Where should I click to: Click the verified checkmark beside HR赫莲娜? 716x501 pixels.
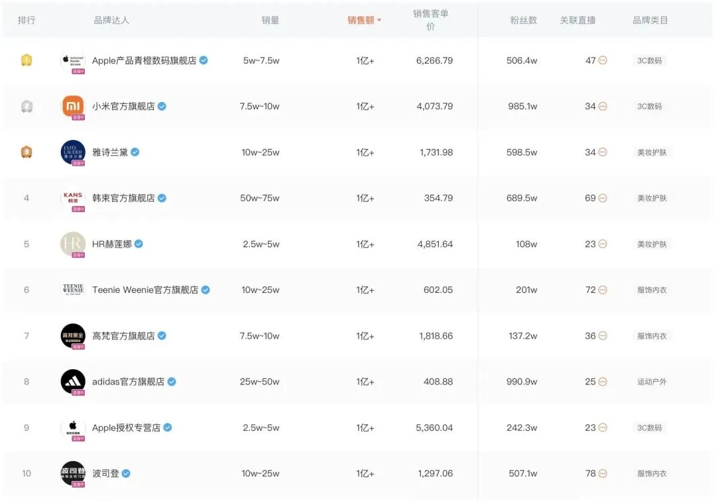click(x=137, y=243)
